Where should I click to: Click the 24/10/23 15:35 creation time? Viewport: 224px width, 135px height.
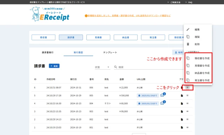[x=54, y=112]
